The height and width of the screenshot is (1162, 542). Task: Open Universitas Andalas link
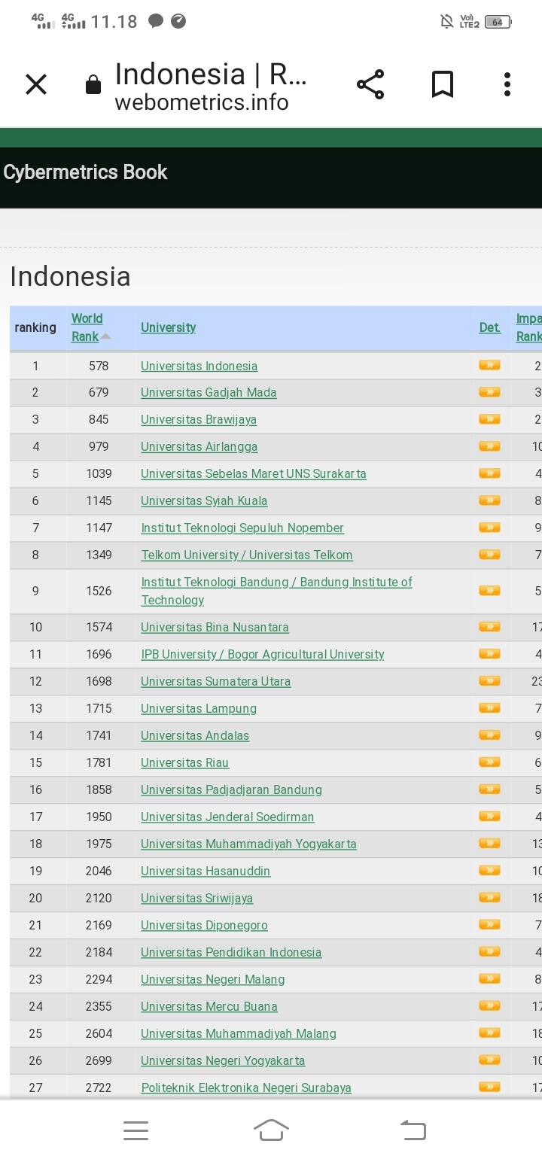195,735
